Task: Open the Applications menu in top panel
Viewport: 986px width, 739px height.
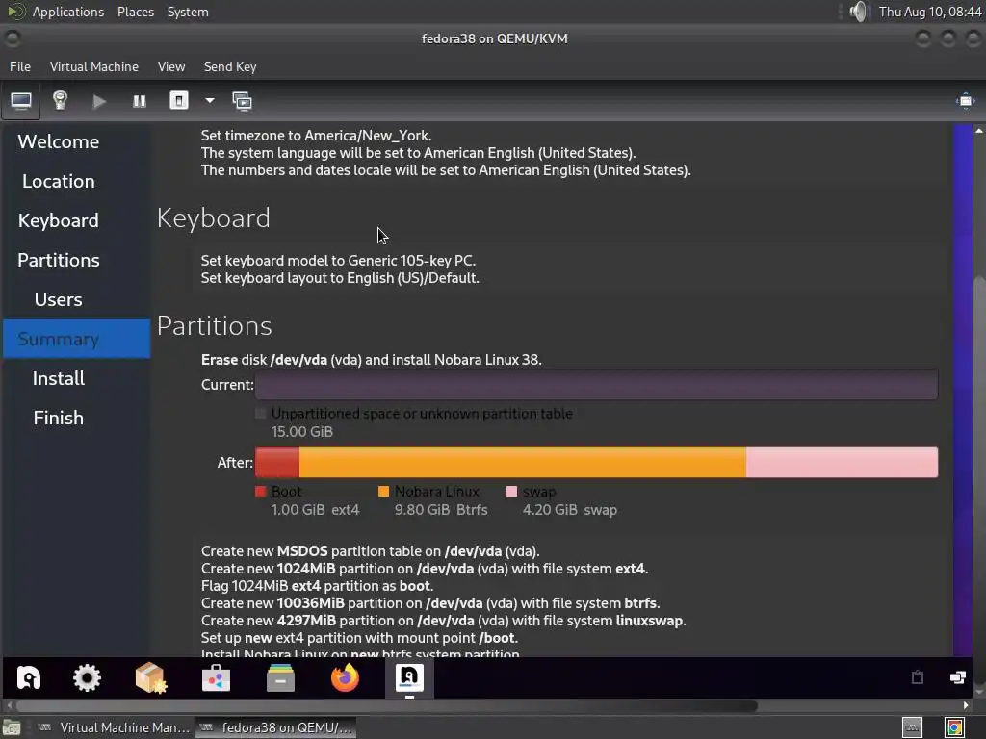Action: click(68, 12)
